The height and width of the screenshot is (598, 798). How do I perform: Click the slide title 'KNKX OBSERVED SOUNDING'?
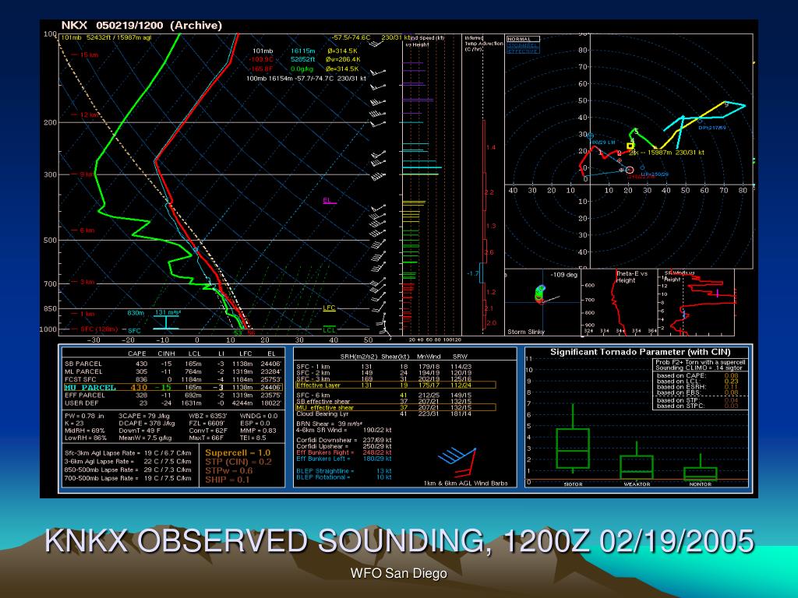coord(399,540)
